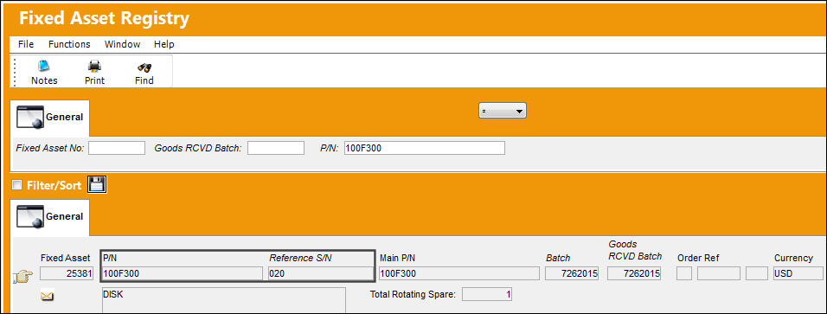Focus the Goods RCVD Batch search field
This screenshot has width=827, height=314.
[x=276, y=148]
